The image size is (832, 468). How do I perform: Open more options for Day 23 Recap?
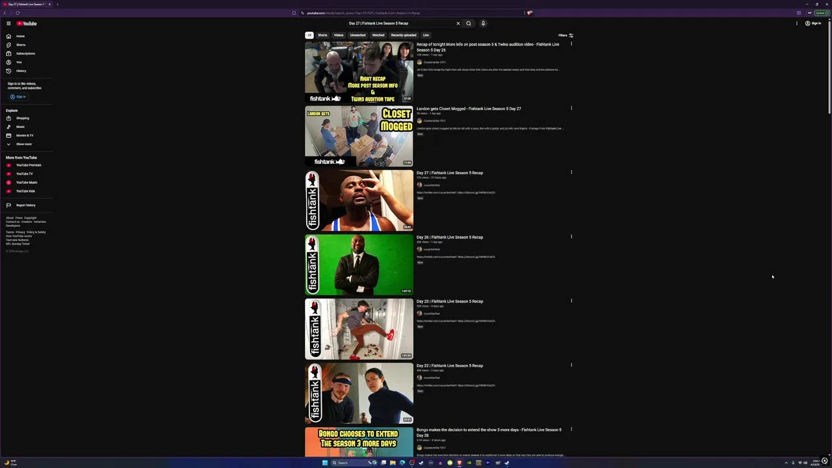coord(571,302)
